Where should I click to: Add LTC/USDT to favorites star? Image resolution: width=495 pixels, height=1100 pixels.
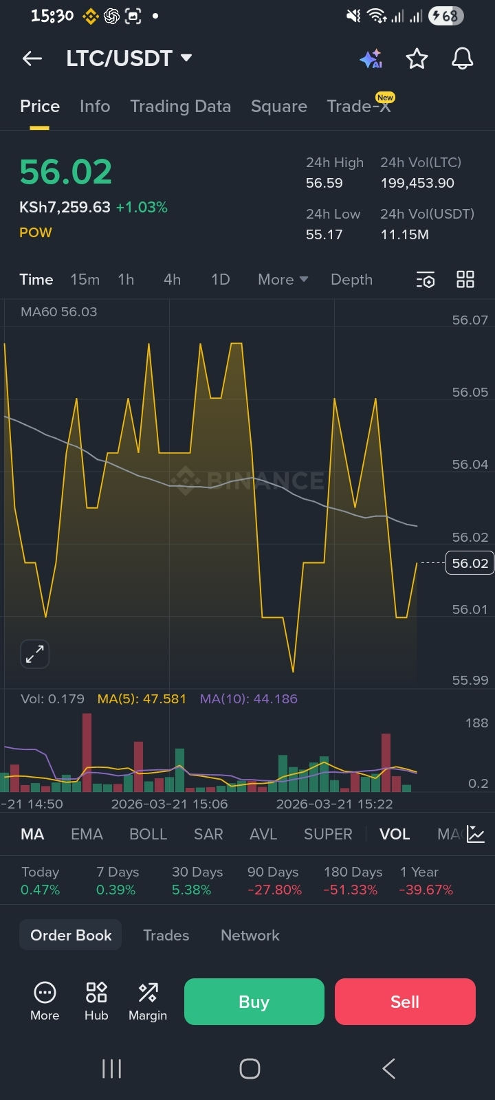pyautogui.click(x=417, y=59)
